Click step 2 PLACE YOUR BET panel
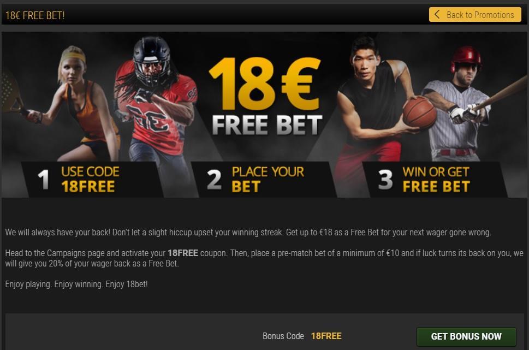This screenshot has height=350, width=529. [264, 179]
